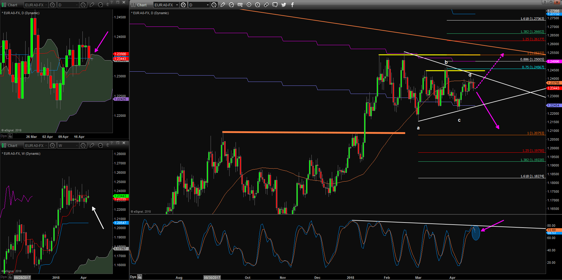Start bar replay with the play icon
The image size is (562, 280).
pyautogui.click(x=249, y=5)
